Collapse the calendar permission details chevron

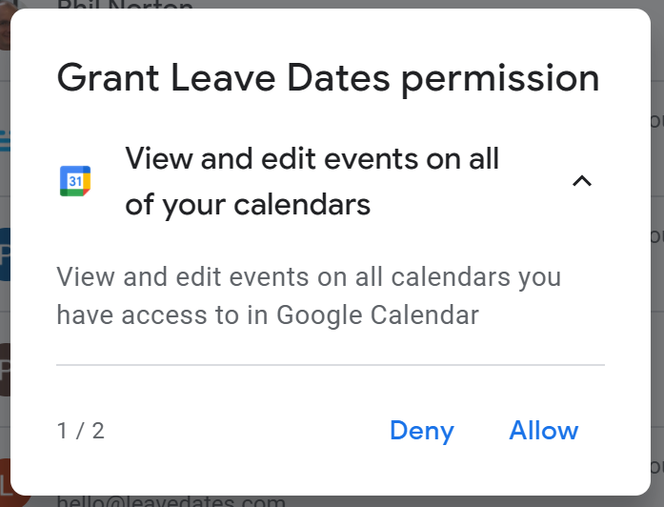582,181
